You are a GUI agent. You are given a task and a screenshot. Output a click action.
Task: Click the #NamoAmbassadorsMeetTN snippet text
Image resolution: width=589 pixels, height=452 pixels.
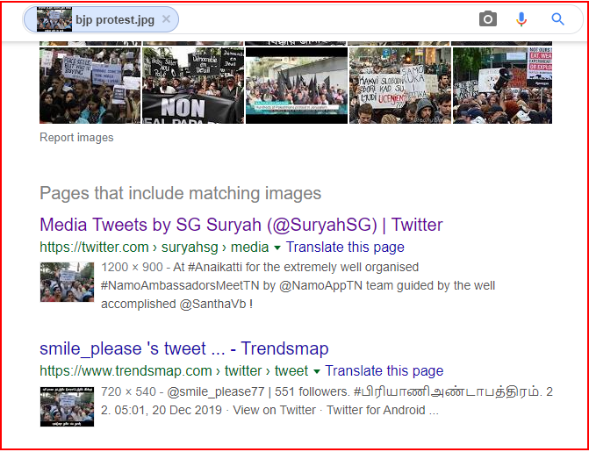point(180,285)
